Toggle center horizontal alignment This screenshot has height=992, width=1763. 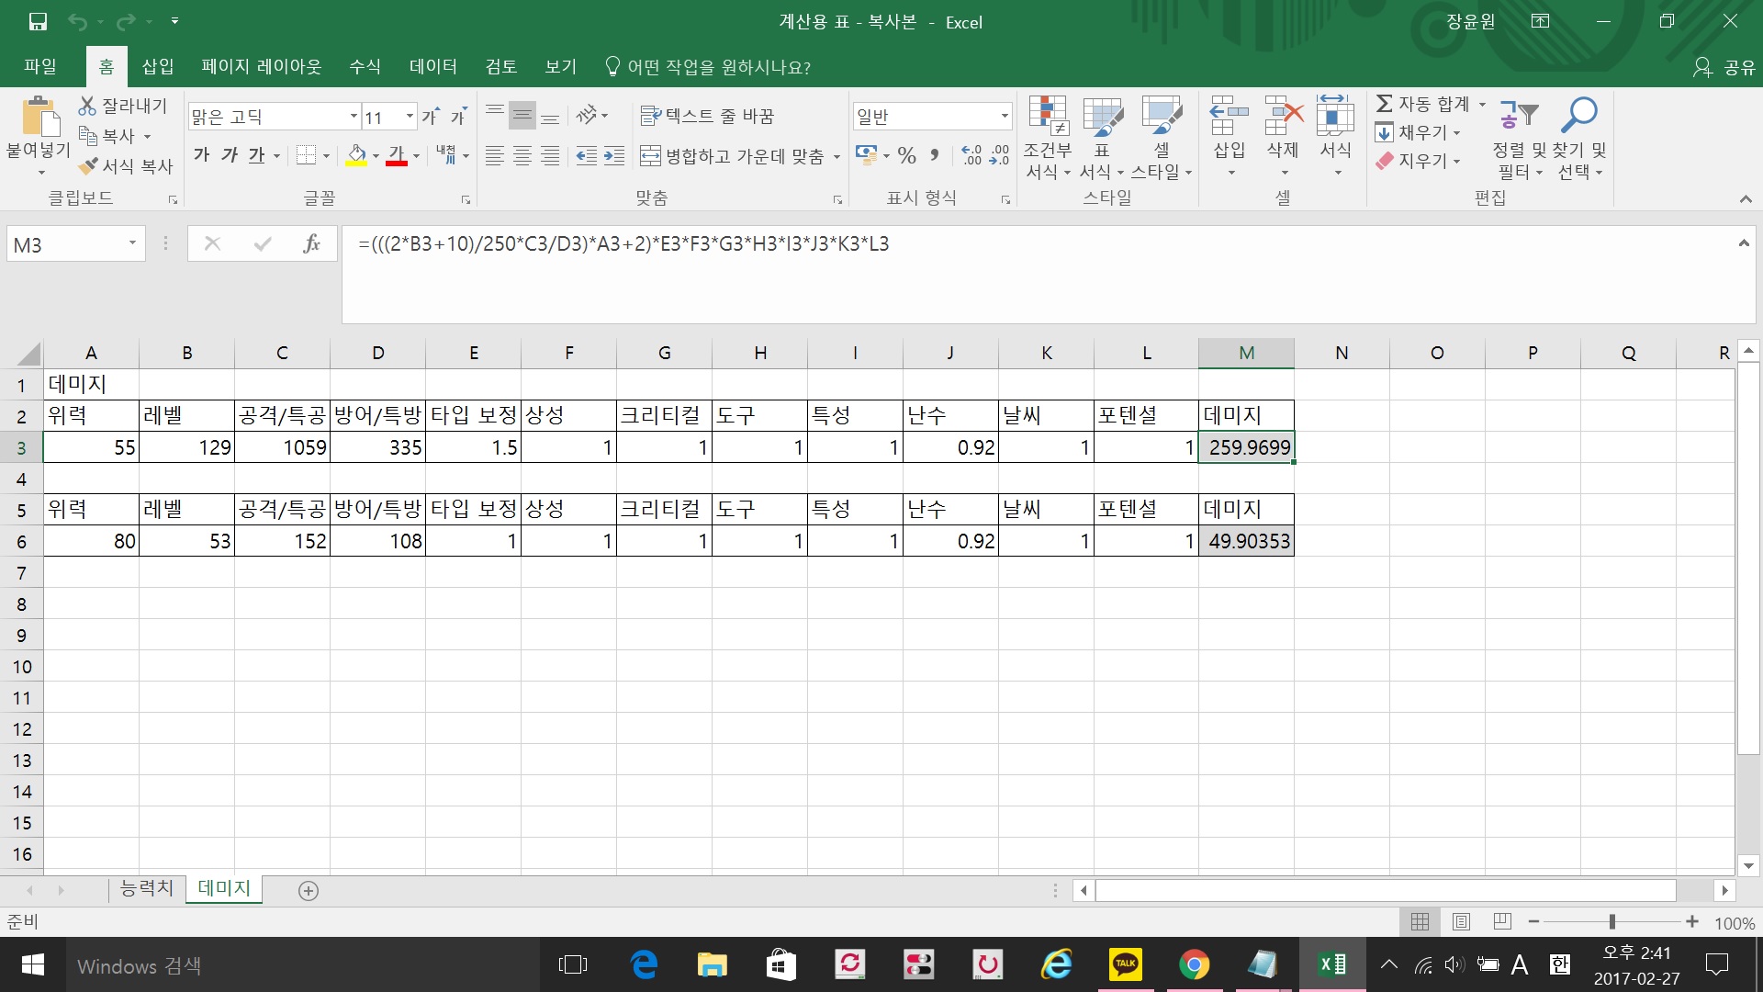coord(522,156)
